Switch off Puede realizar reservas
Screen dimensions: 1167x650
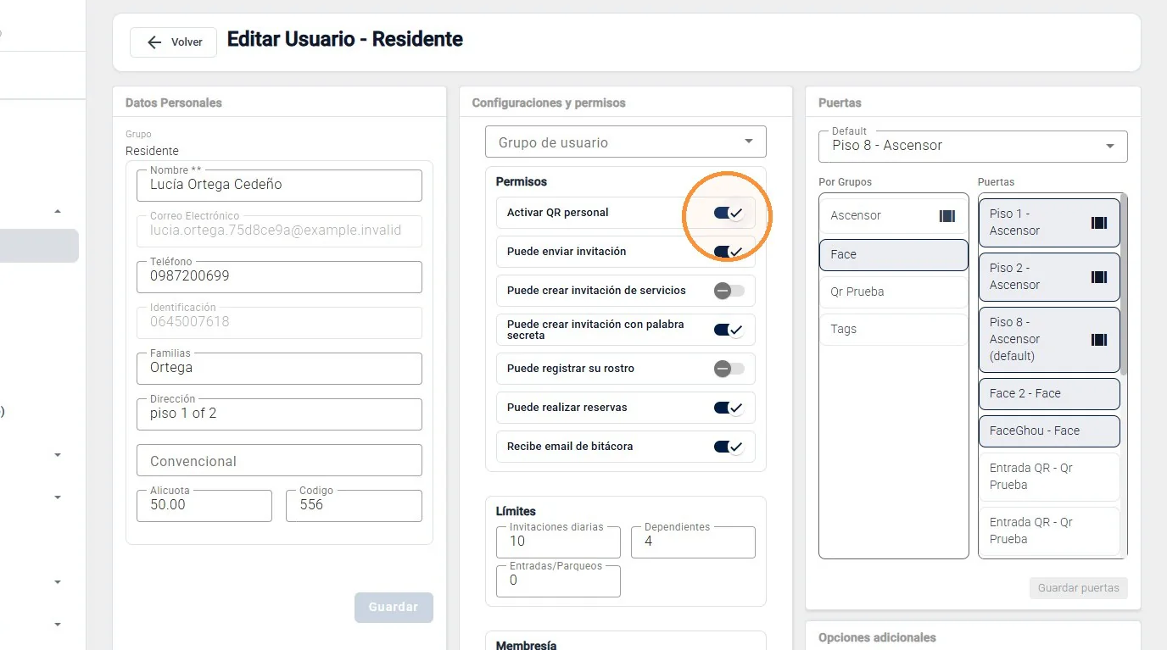click(729, 408)
